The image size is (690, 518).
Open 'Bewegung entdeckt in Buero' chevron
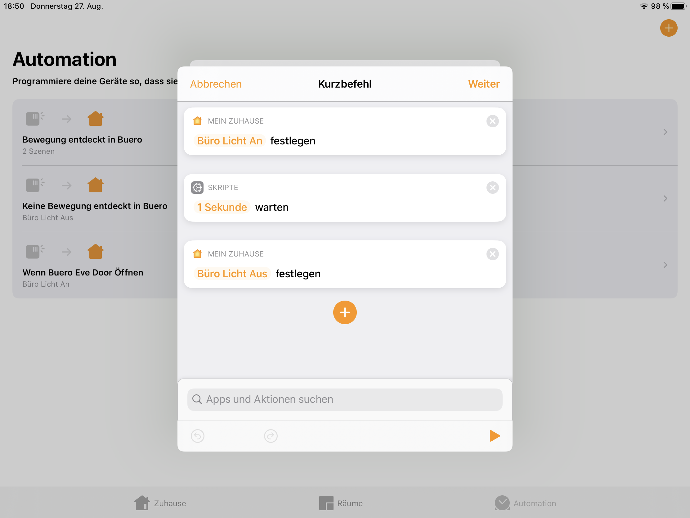(x=665, y=132)
